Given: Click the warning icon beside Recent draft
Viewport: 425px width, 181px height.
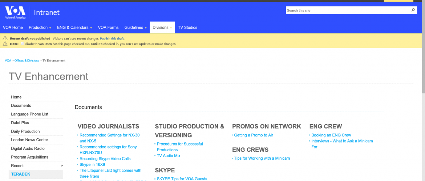Looking at the screenshot, I should [5, 38].
